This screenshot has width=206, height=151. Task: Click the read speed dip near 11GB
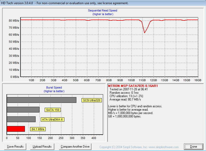[145, 32]
